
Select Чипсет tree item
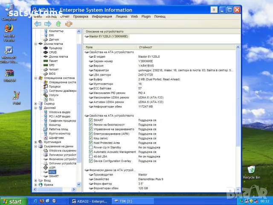[x=54, y=69]
